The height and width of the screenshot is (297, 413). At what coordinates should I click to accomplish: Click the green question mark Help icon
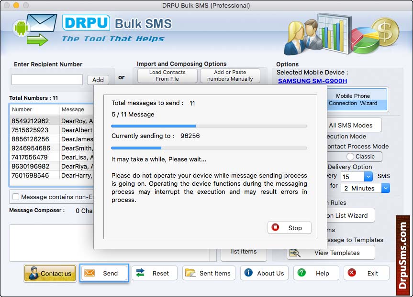(301, 273)
